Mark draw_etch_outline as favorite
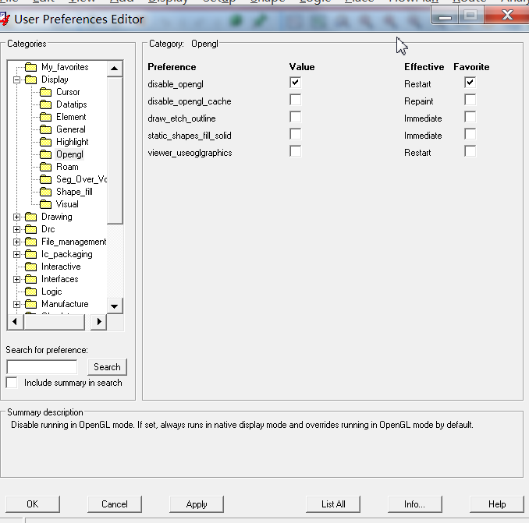This screenshot has width=529, height=523. point(470,117)
